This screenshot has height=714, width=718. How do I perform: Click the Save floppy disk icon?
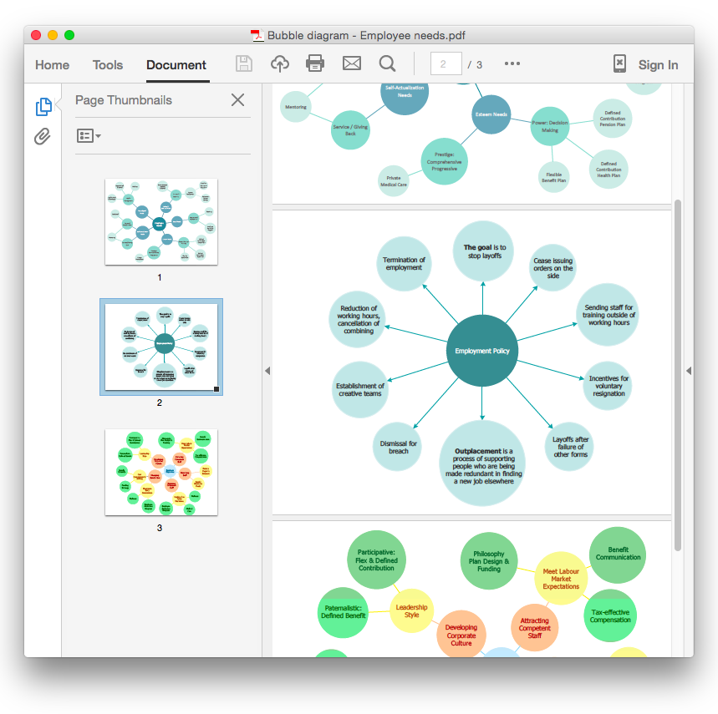pos(243,63)
